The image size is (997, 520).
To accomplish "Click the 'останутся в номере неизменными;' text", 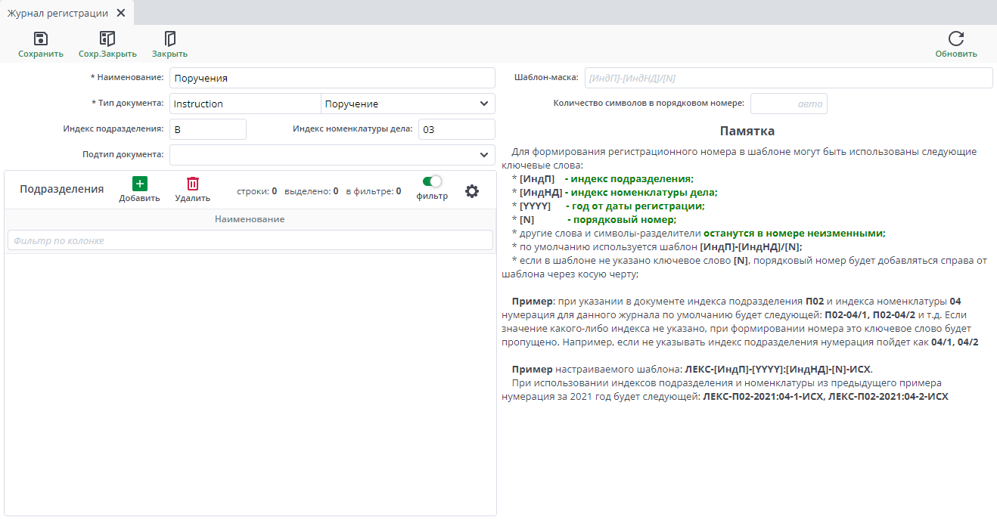I will pyautogui.click(x=794, y=233).
